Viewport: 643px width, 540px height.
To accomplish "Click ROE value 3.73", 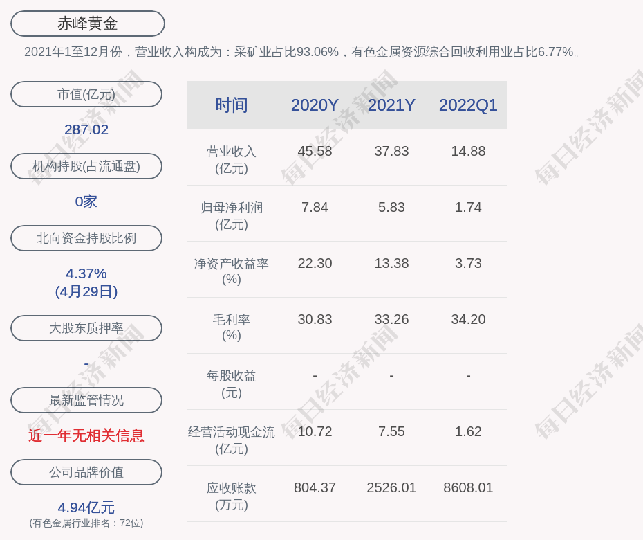I will pyautogui.click(x=468, y=263).
